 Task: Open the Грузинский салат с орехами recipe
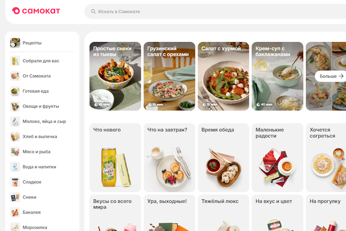pyautogui.click(x=169, y=76)
